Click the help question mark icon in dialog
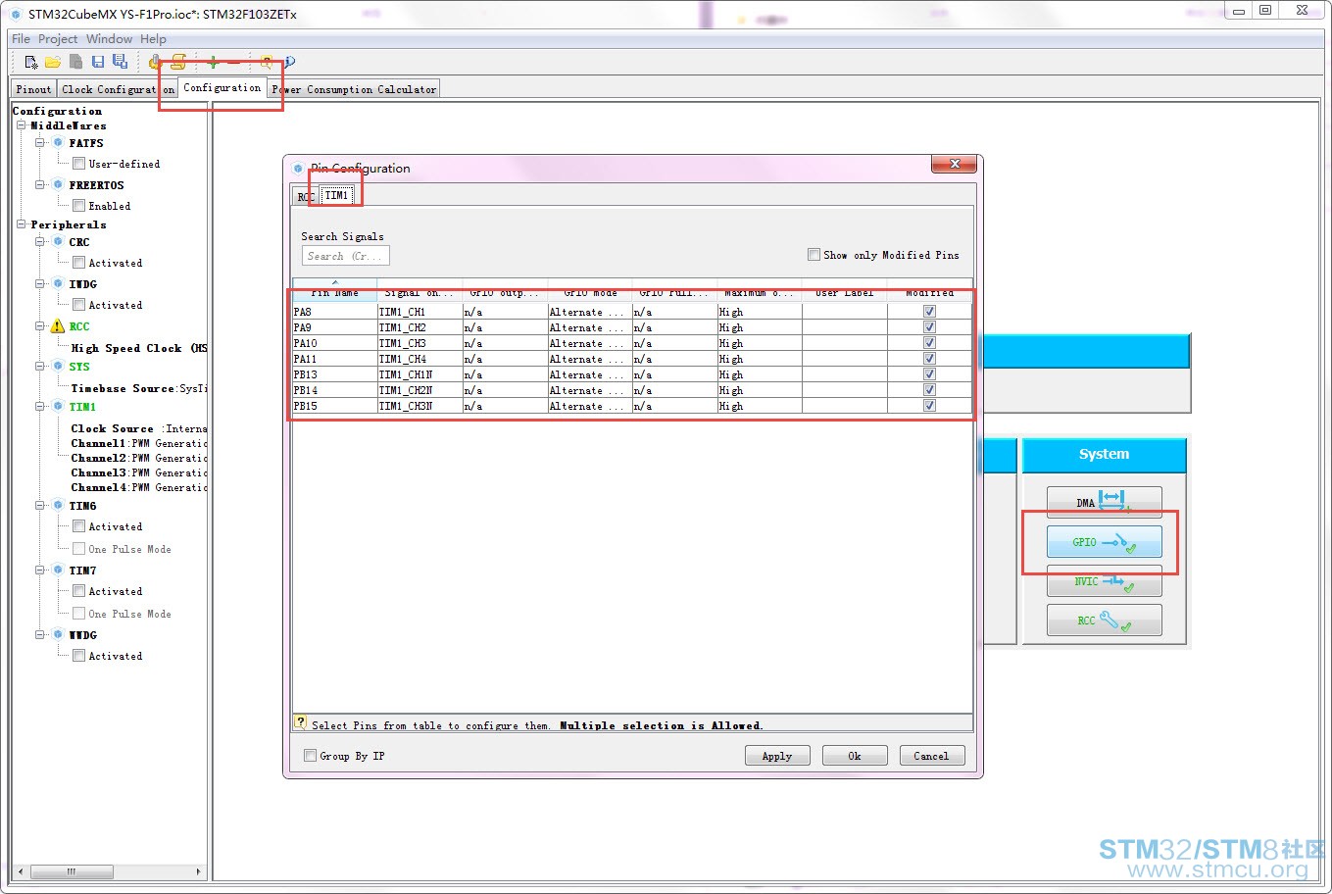This screenshot has height=894, width=1332. (x=301, y=722)
